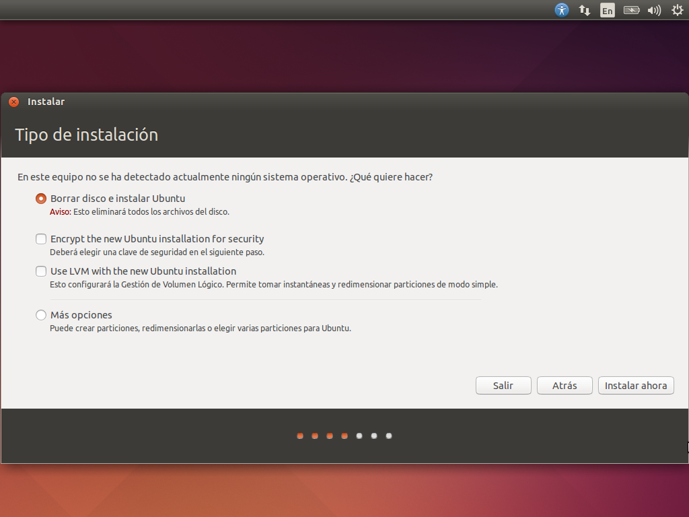Click the Salir button
Screen dimensions: 689x517
click(x=503, y=386)
